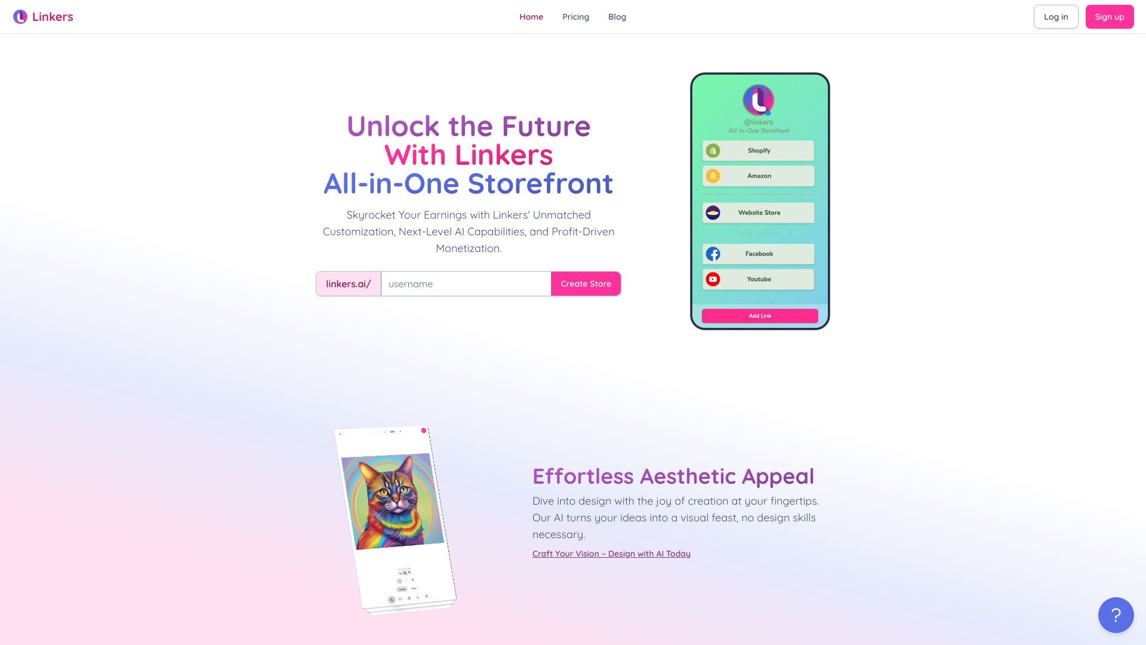Image resolution: width=1146 pixels, height=645 pixels.
Task: Click the Youtube integration icon
Action: click(713, 279)
